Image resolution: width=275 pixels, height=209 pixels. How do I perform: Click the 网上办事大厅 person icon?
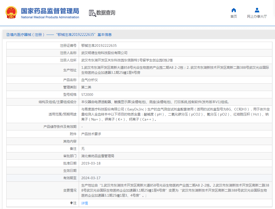point(257,10)
